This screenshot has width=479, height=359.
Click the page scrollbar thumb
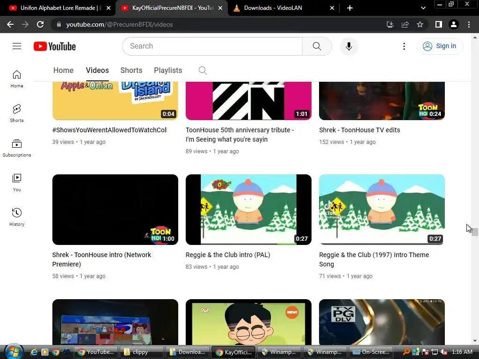[x=475, y=232]
